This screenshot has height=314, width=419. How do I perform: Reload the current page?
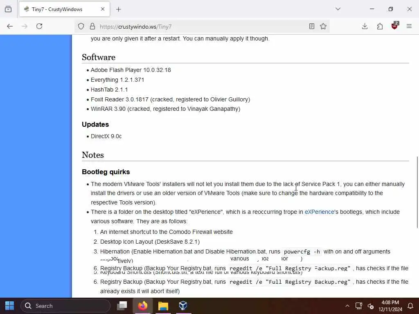[39, 26]
